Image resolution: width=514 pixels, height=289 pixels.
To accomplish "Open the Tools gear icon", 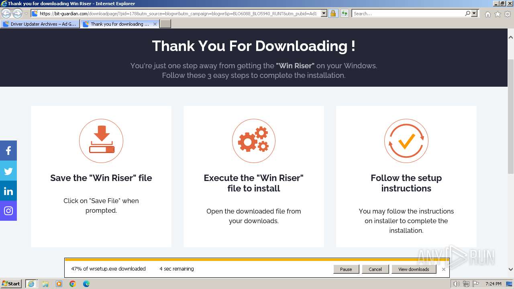I will click(x=508, y=14).
